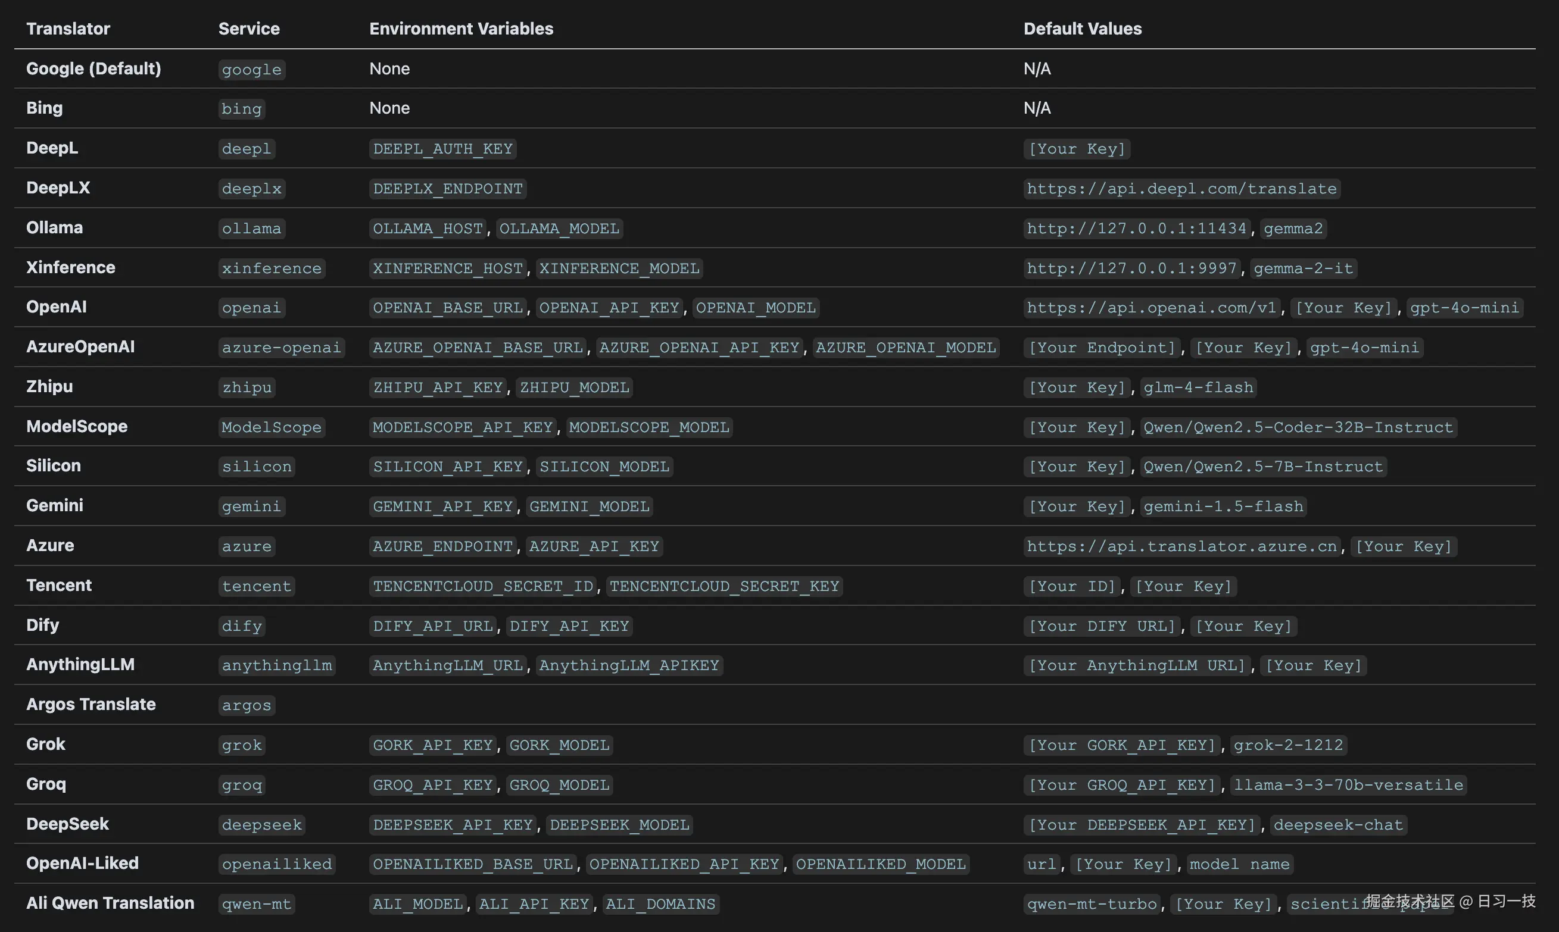This screenshot has height=932, width=1559.
Task: Click the "OPENAILIKED_BASE_URL" variable
Action: (x=473, y=865)
